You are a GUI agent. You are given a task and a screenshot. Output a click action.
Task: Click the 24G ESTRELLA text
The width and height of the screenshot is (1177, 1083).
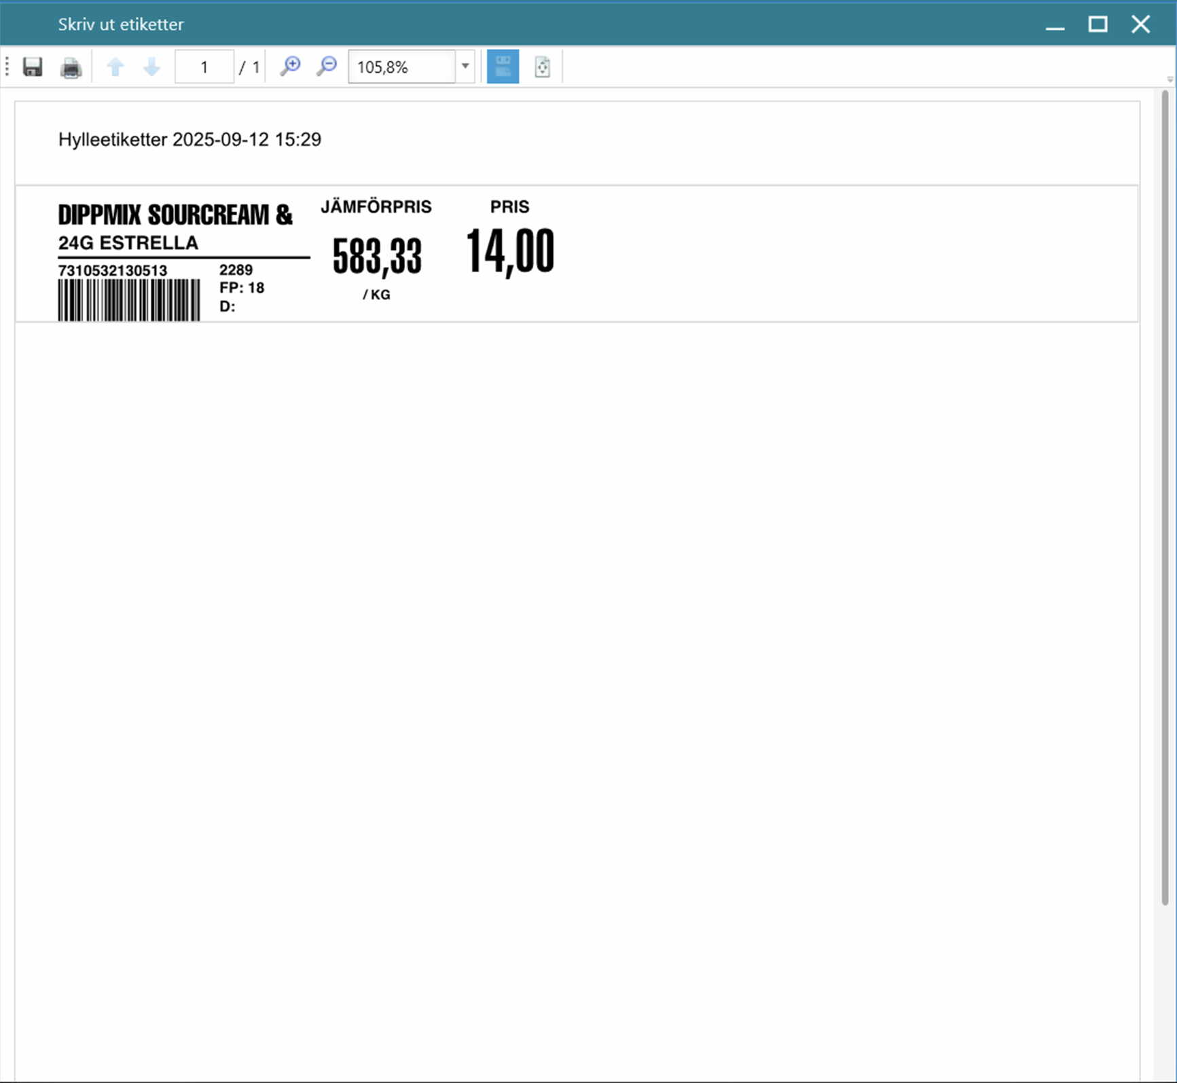[x=128, y=242]
